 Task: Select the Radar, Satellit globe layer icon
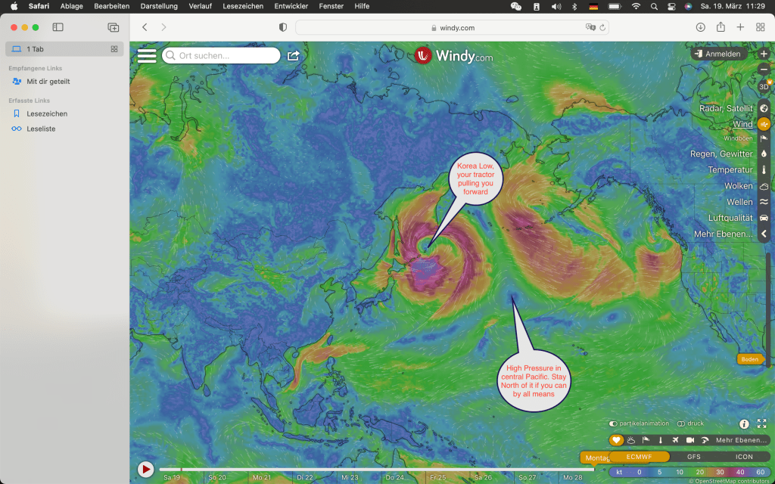[764, 109]
